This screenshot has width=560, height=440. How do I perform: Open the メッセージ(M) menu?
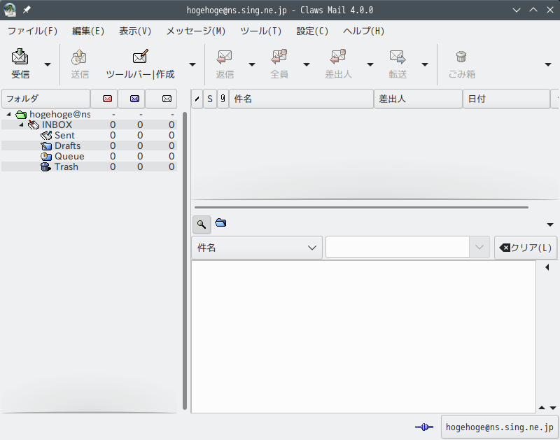pyautogui.click(x=196, y=31)
